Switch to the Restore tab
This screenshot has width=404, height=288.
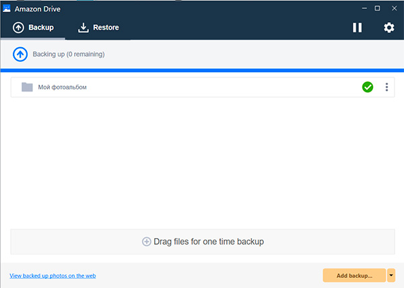[98, 28]
